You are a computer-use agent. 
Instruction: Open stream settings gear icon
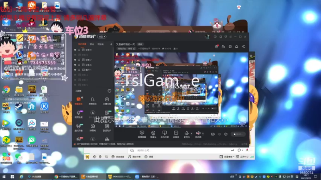pos(226,134)
